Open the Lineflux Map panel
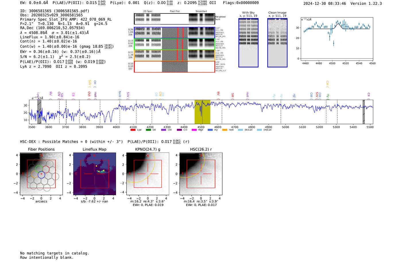The height and width of the screenshot is (273, 402). pyautogui.click(x=94, y=174)
